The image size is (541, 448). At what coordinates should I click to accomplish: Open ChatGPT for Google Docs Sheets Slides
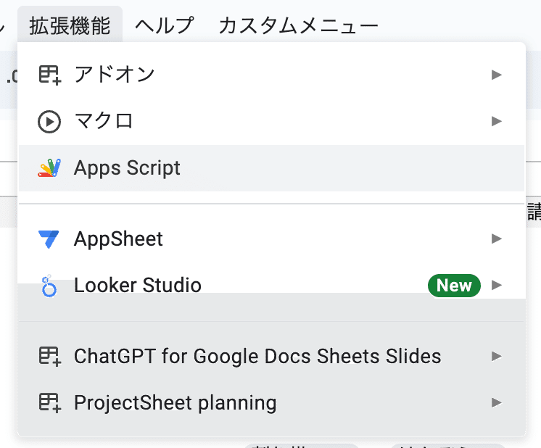(271, 356)
